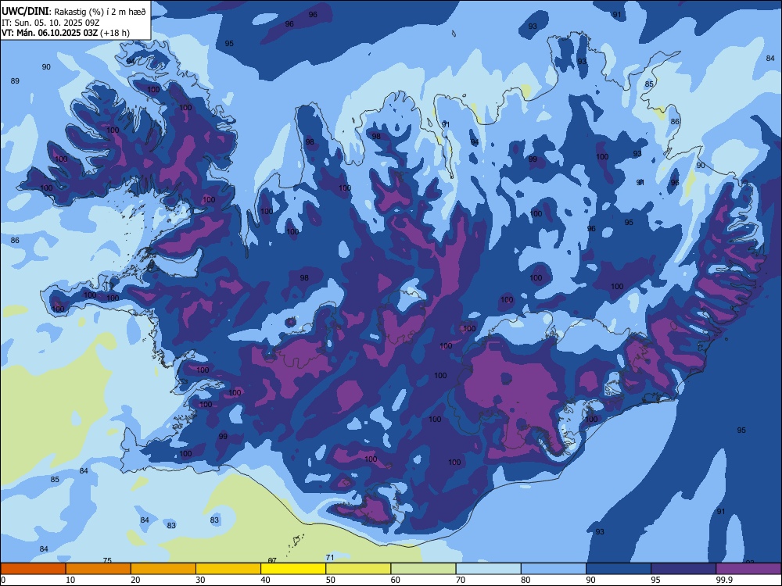The width and height of the screenshot is (782, 586).
Task: Click the legend tick label 60
Action: coord(396,580)
